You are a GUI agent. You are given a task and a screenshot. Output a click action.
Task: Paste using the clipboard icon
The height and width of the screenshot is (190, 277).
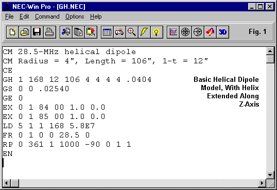[x=91, y=32]
